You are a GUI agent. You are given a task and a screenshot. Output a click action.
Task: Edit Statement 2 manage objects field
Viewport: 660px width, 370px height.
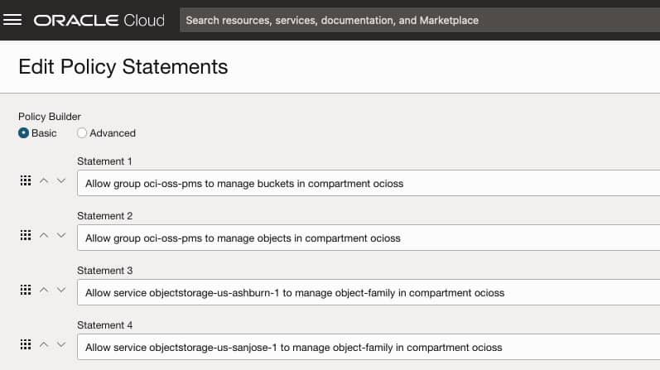coord(369,238)
